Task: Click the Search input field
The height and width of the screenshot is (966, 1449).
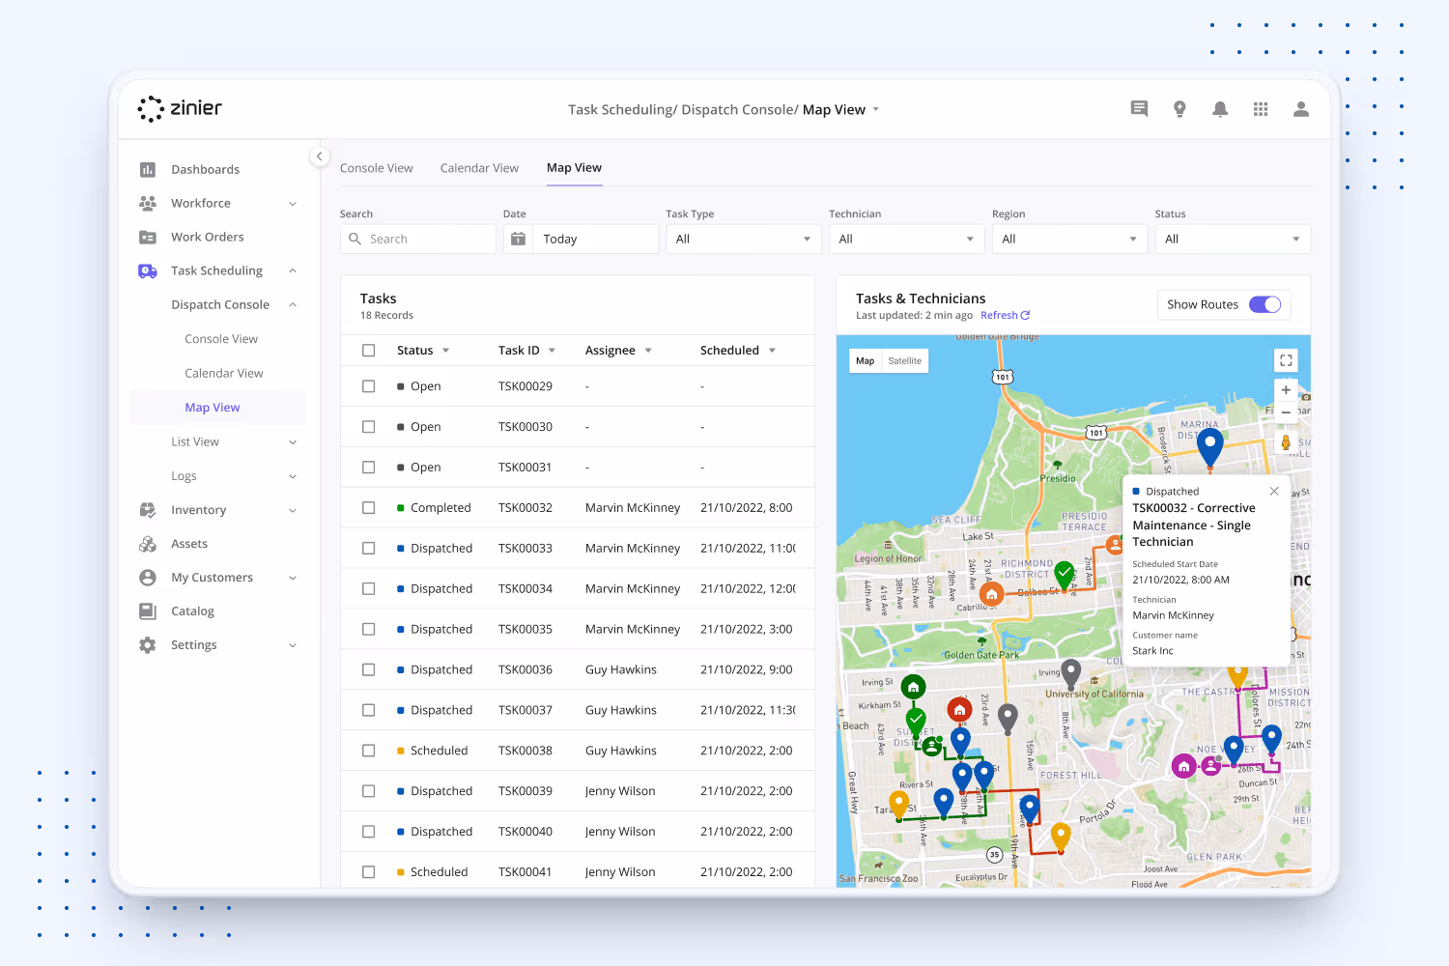Action: coord(417,239)
